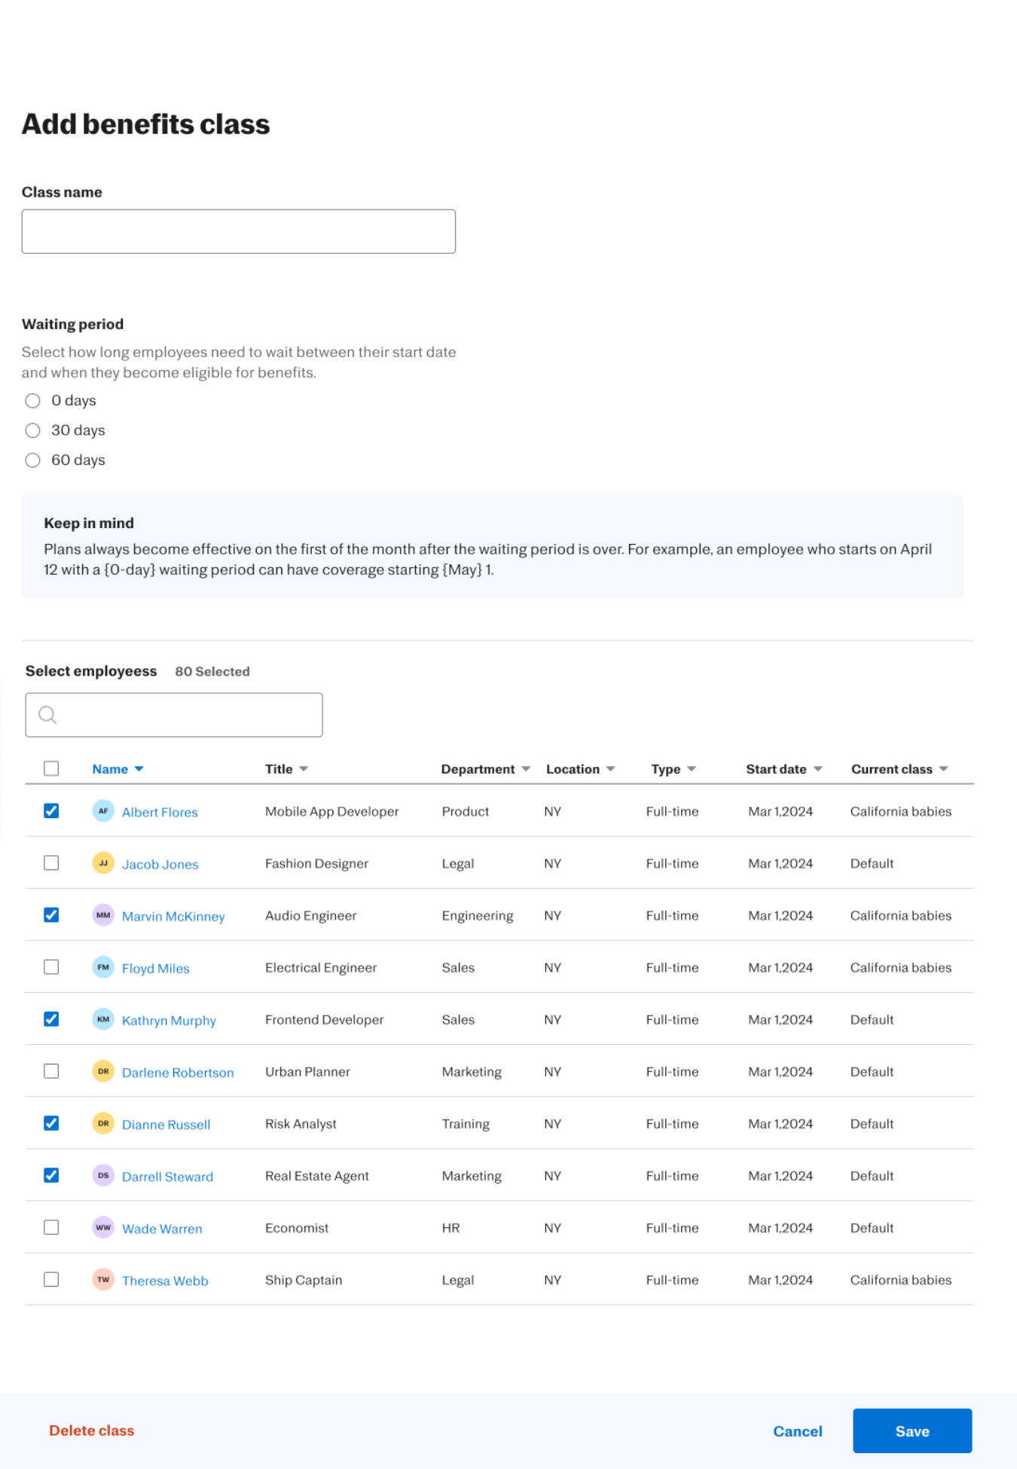
Task: Uncheck Dianne Russell's checkbox
Action: pos(51,1122)
